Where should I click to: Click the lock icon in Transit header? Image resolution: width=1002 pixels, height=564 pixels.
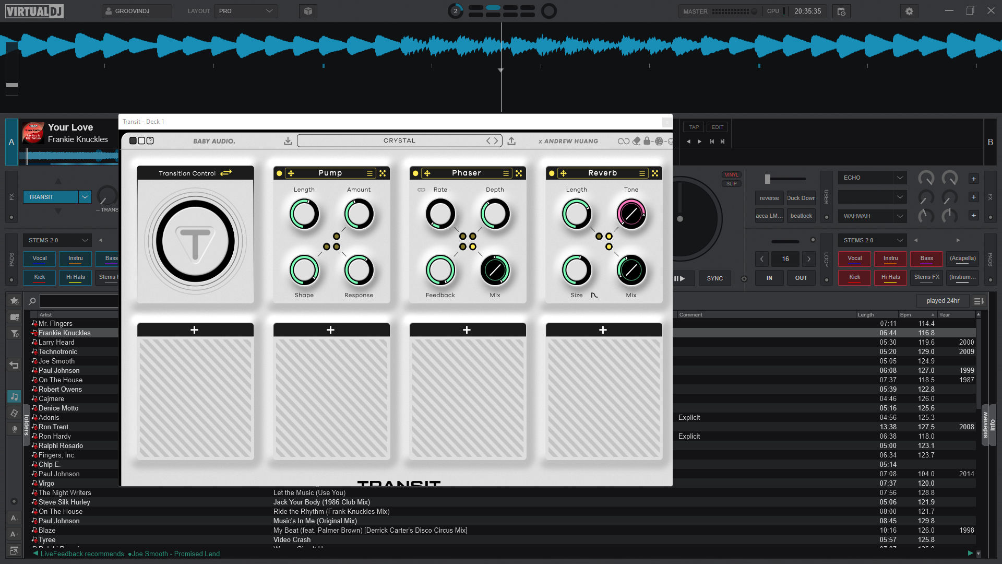[647, 140]
